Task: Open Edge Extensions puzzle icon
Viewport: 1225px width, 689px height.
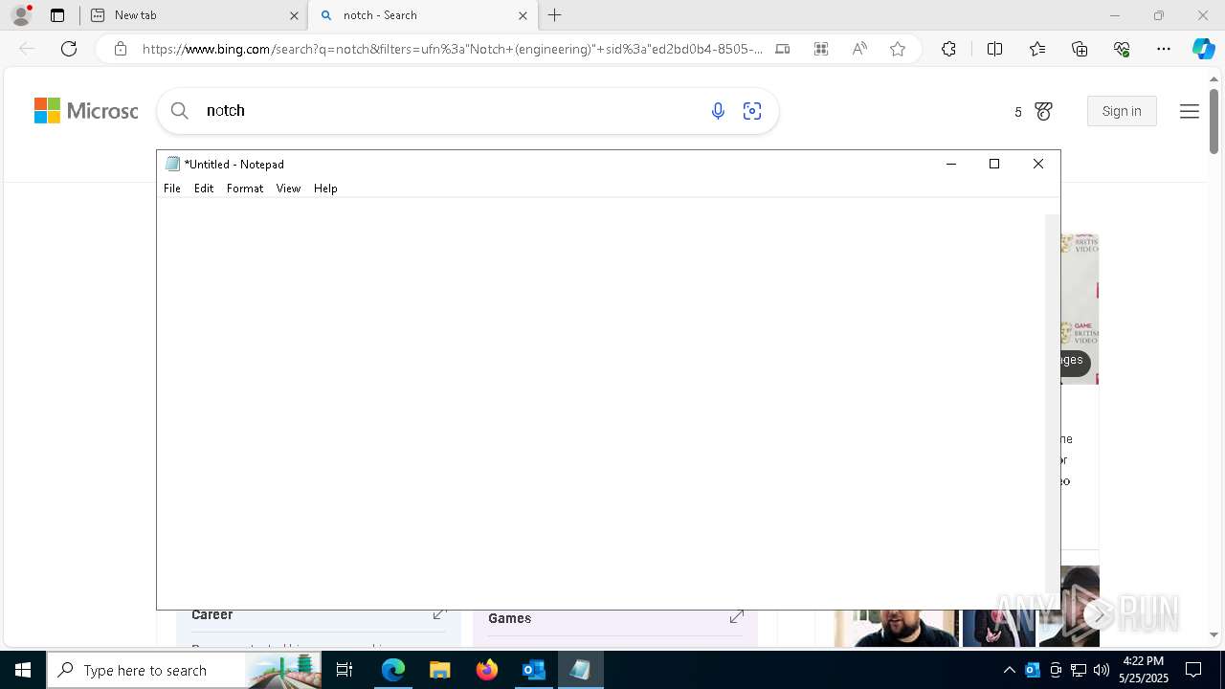Action: 948,49
